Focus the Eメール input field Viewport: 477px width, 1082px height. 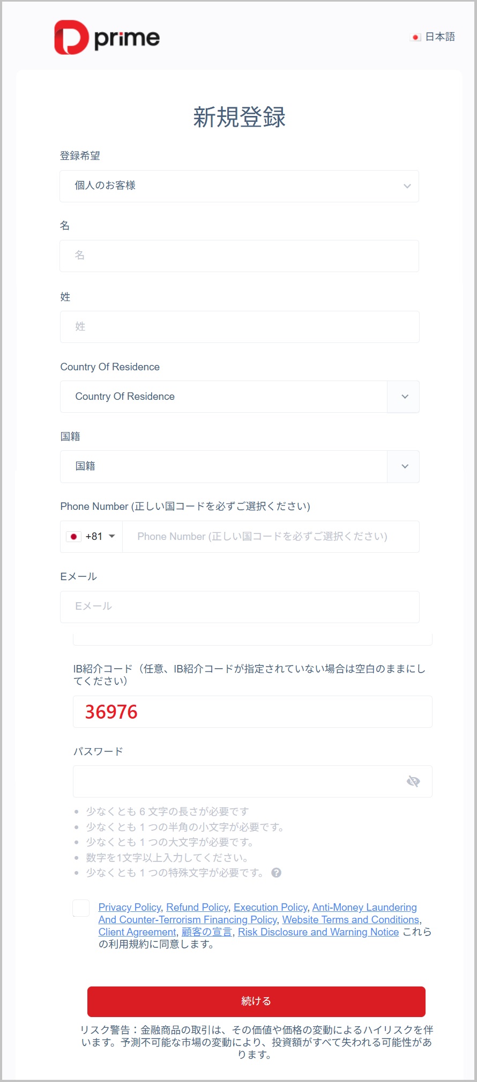(239, 607)
